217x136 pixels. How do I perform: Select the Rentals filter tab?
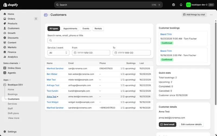98,29
